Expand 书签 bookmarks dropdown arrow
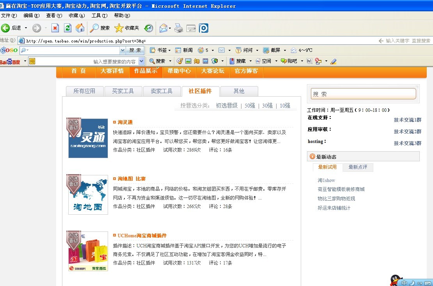This screenshot has height=286, width=433. tap(170, 51)
